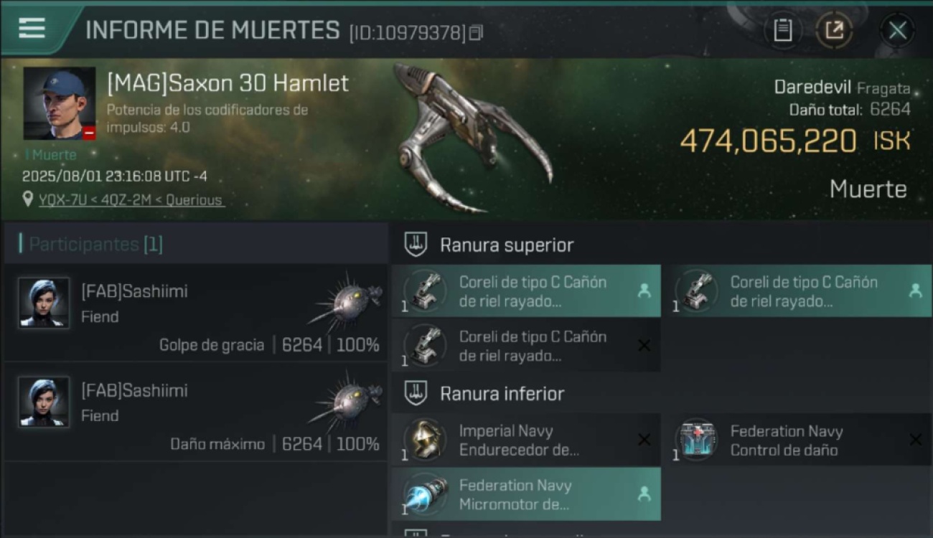The height and width of the screenshot is (538, 933).
Task: Click Imperial Navy Endurecedor module icon
Action: click(x=425, y=440)
